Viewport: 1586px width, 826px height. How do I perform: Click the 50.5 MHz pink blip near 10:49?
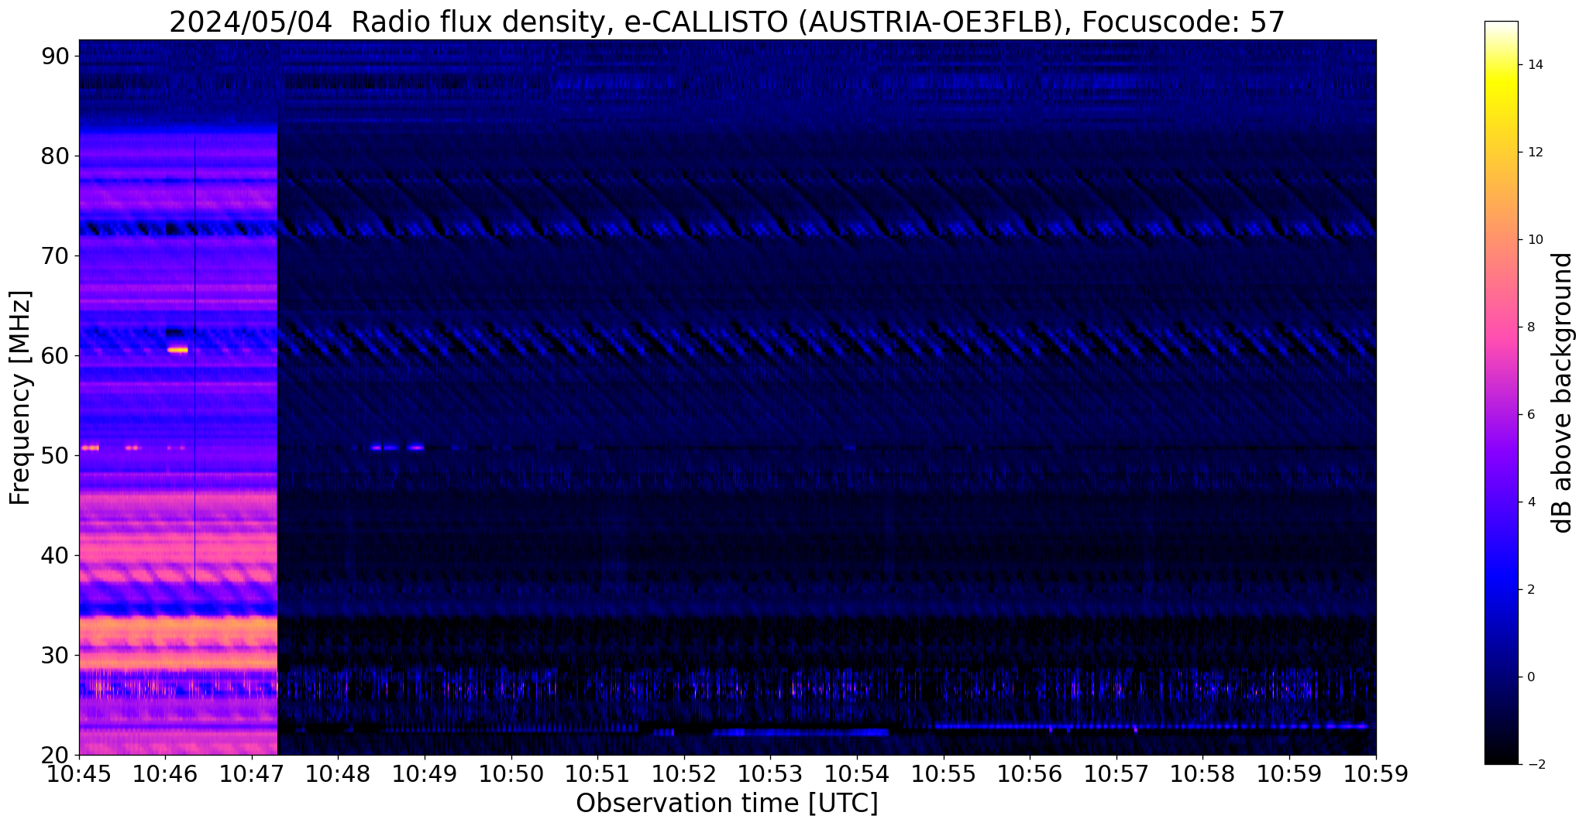(x=416, y=447)
